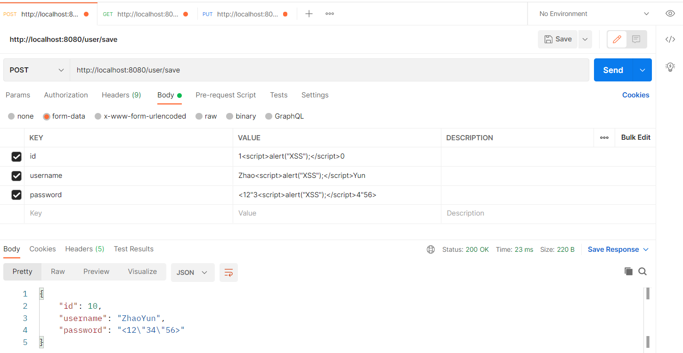683x353 pixels.
Task: Uncheck the password parameter row
Action: coord(16,195)
